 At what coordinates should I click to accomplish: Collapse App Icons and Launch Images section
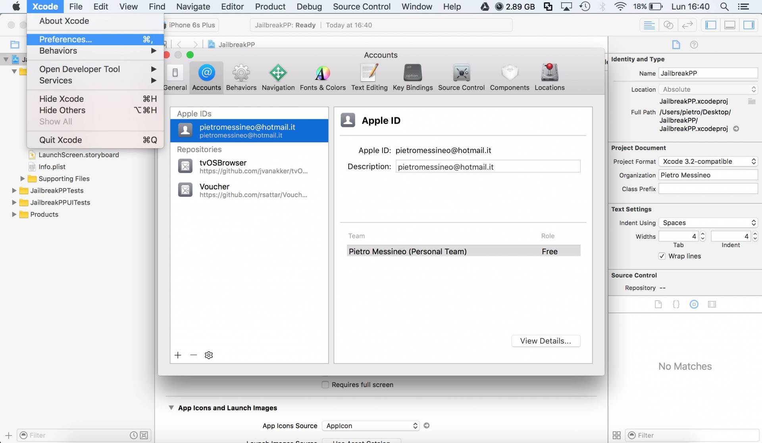(171, 408)
